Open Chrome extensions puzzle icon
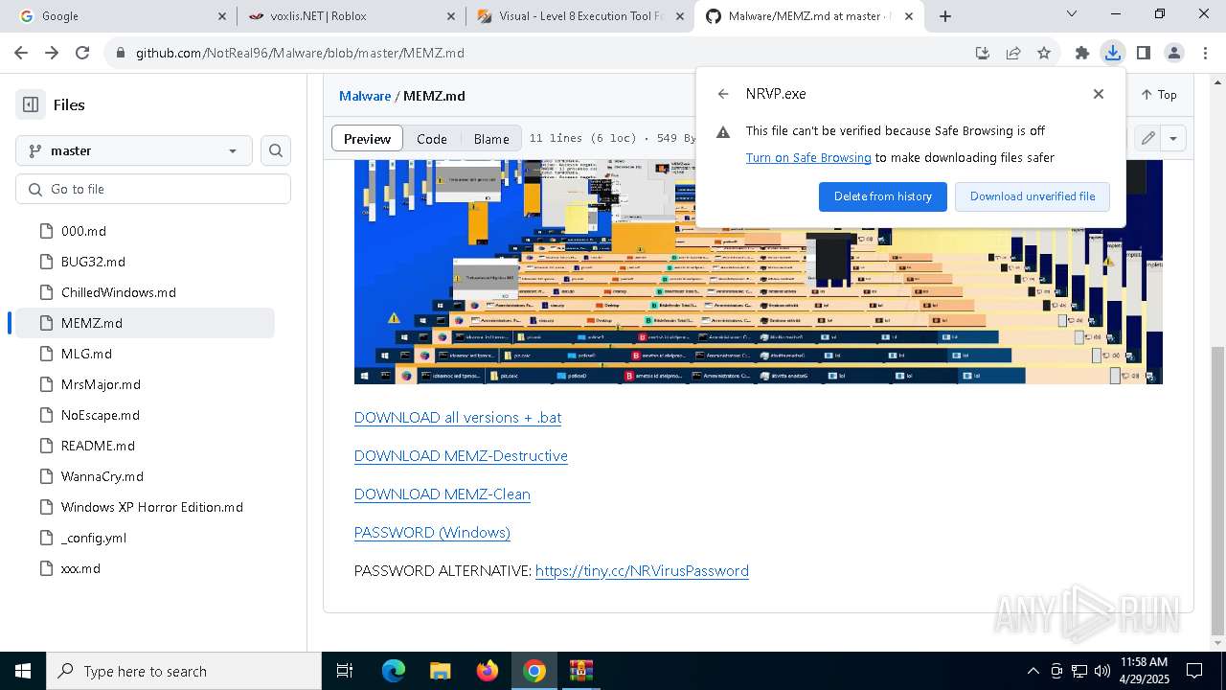This screenshot has width=1226, height=690. pyautogui.click(x=1082, y=53)
